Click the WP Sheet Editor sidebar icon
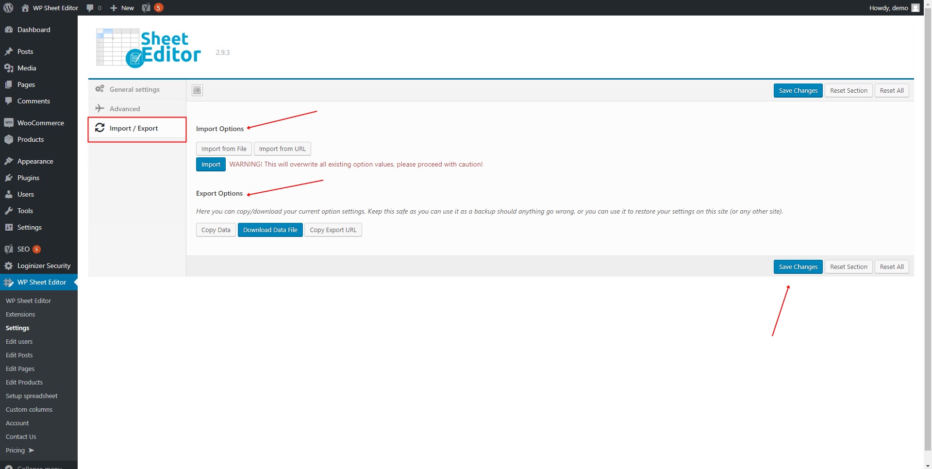Screen dimensions: 932x469 tap(9, 282)
